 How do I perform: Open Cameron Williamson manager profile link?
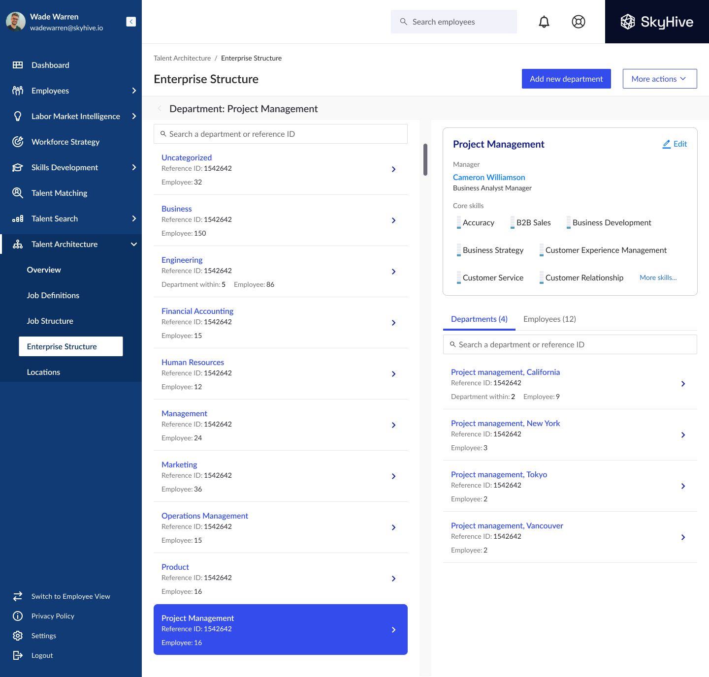[x=489, y=177]
